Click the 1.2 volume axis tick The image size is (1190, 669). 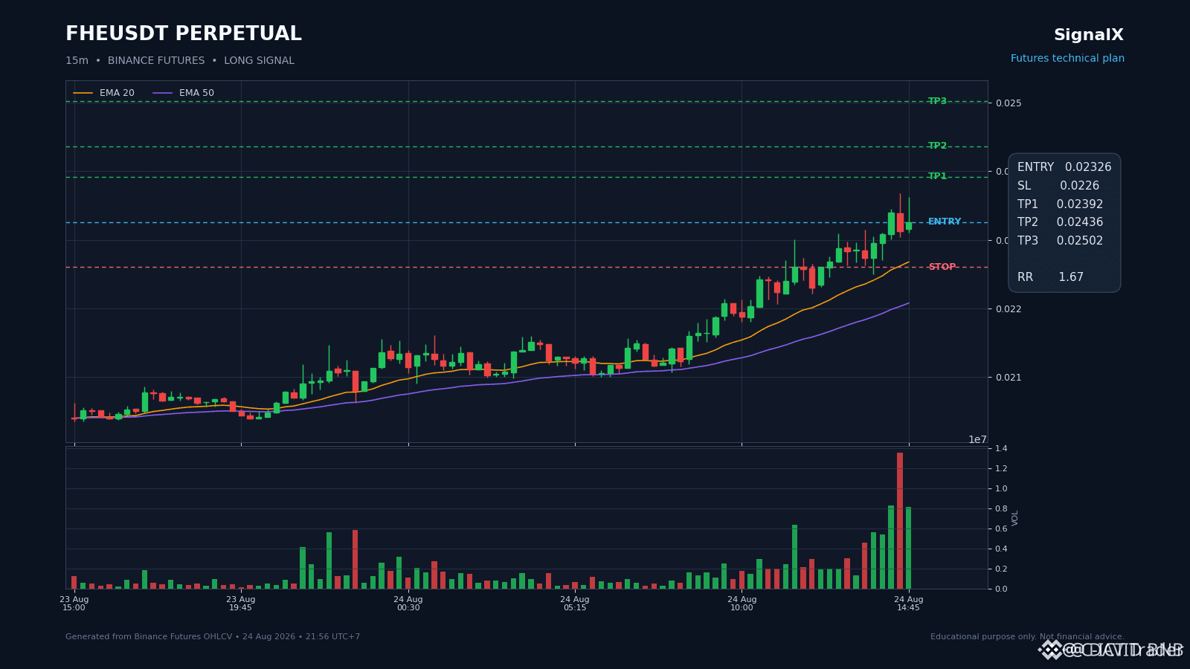click(x=1001, y=469)
